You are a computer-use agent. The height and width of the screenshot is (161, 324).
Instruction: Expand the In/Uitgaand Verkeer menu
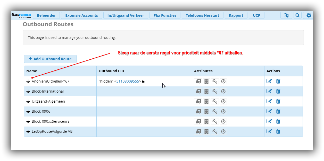coord(126,15)
